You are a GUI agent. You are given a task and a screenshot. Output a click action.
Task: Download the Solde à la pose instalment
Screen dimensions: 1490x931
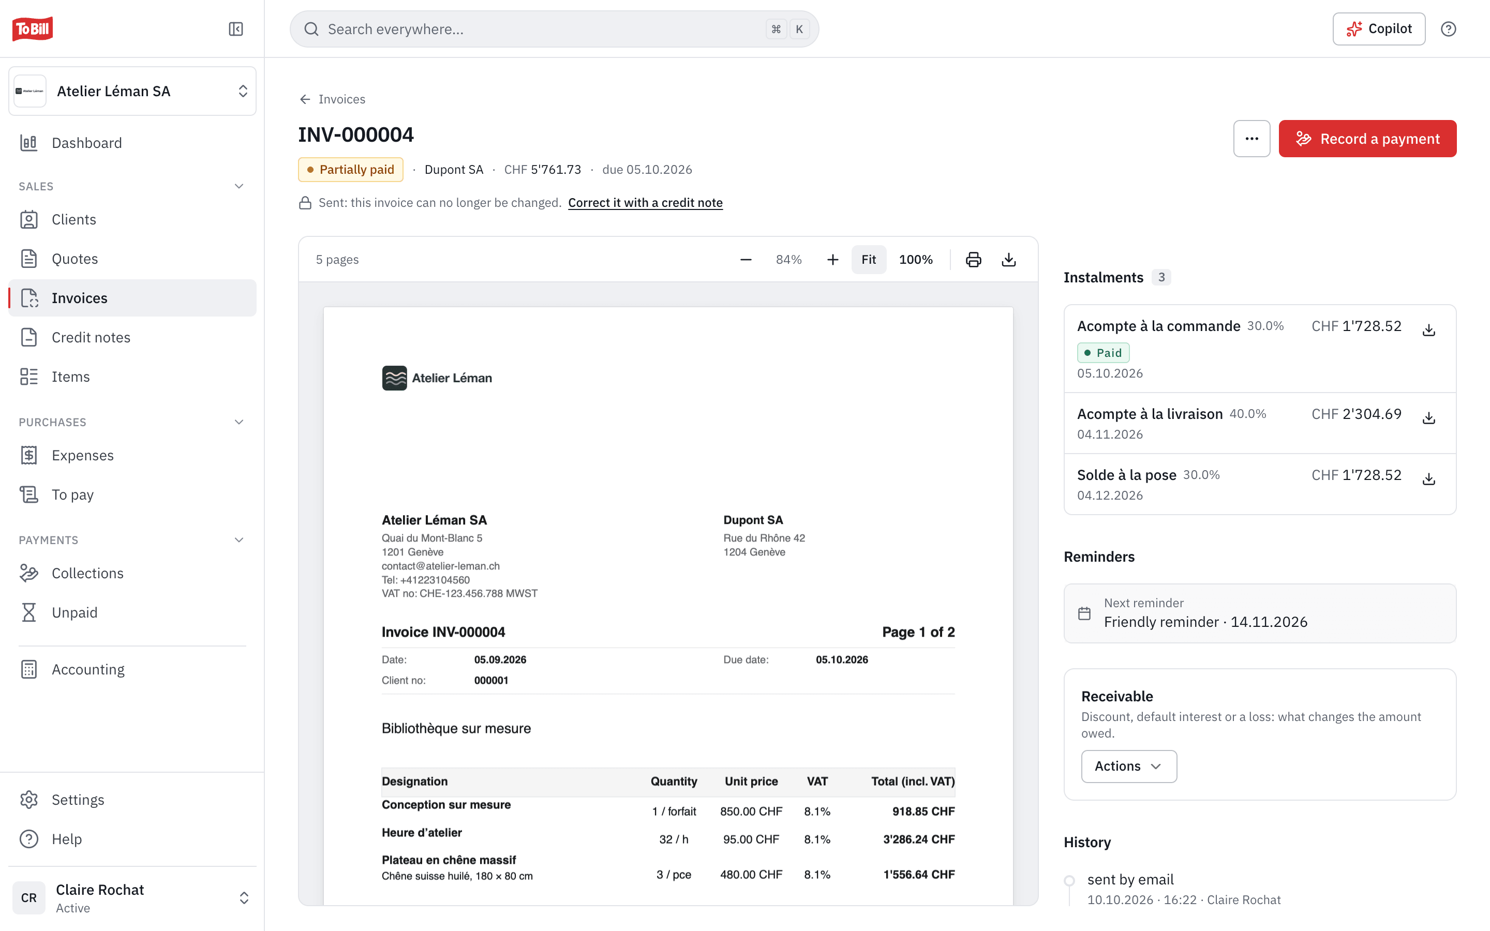point(1428,479)
